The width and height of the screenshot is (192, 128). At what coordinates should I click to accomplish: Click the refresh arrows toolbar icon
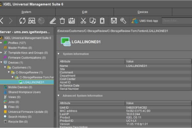click(x=22, y=21)
